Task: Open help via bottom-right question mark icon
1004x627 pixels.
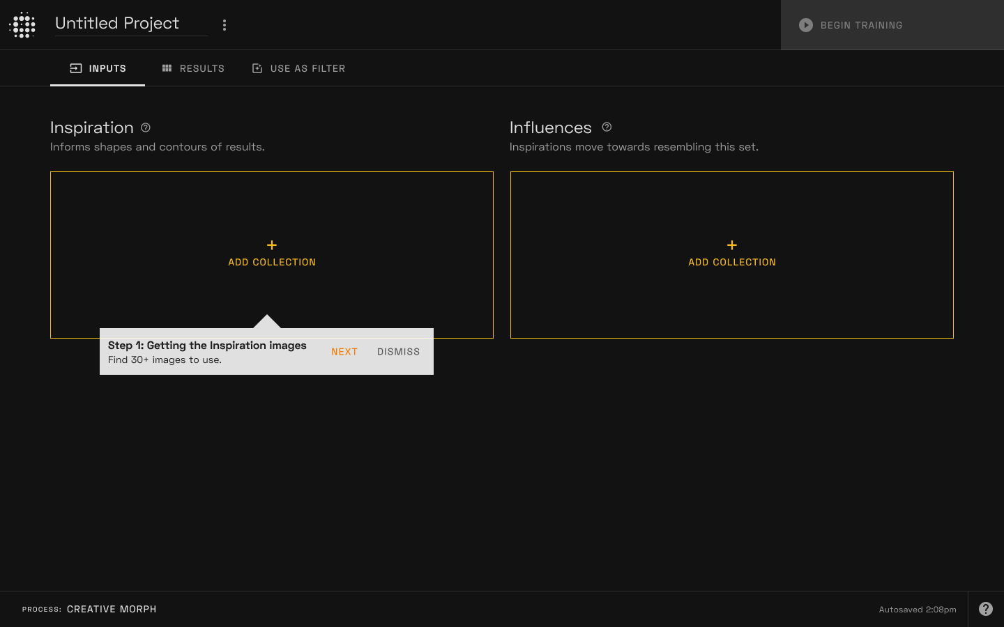Action: click(x=986, y=609)
